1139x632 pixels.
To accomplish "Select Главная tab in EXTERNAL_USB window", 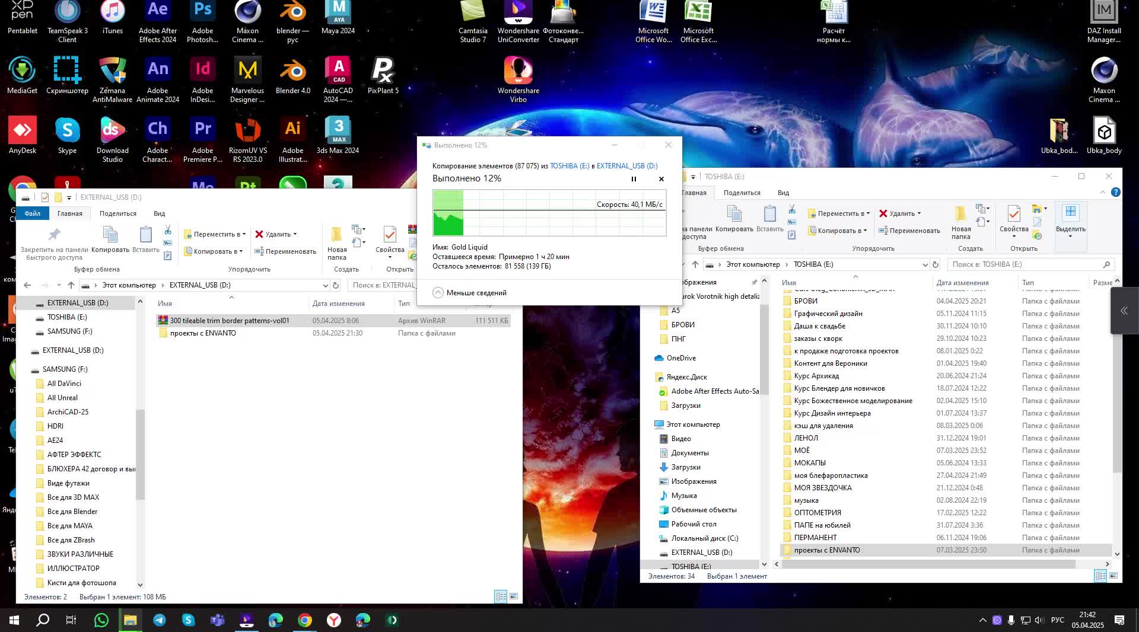I will pyautogui.click(x=70, y=213).
